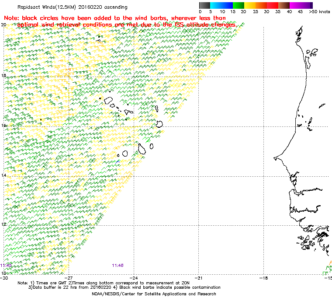This screenshot has height=301, width=332.
Task: Click the "-30" longitude axis label
Action: [x=4, y=278]
